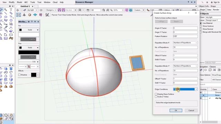This screenshot has height=124, width=221.
Task: Click OK in Create Surface Array dialog
Action: [x=176, y=111]
